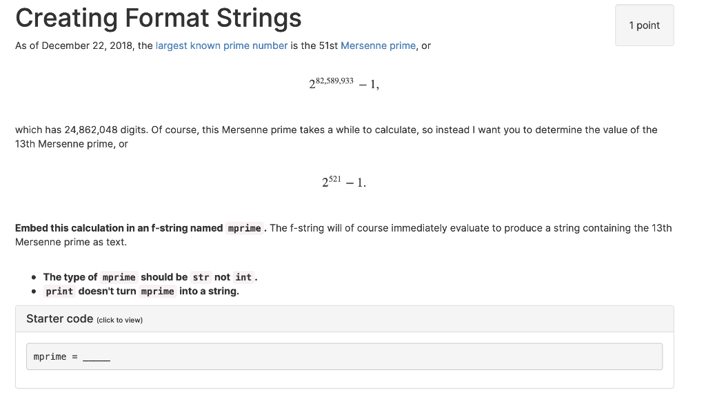The image size is (706, 399).
Task: Click the "int" inline code tag
Action: point(243,277)
